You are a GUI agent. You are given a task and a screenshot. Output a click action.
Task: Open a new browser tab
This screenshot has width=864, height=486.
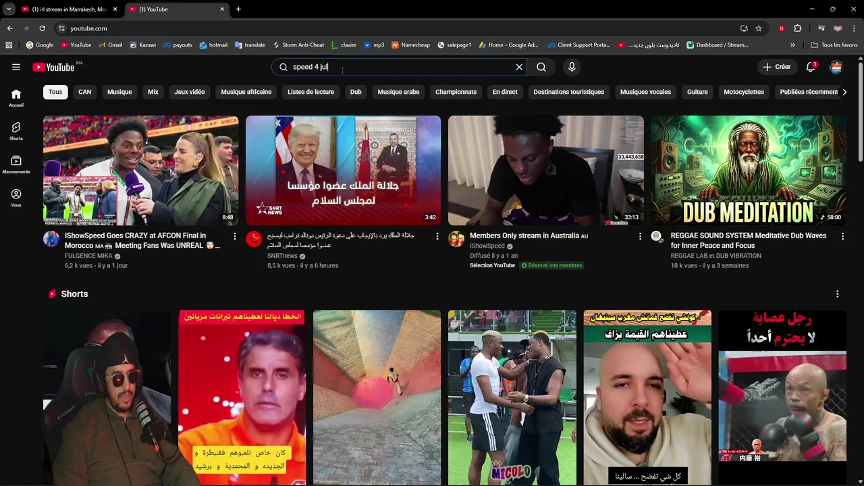[x=238, y=9]
